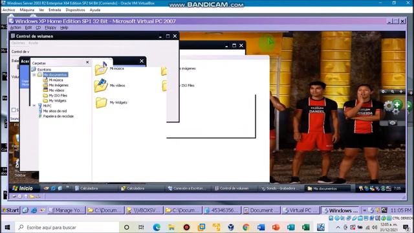Click the magnifier icon on the gadget strip
Screen dimensions: 414x233
pyautogui.click(x=393, y=92)
